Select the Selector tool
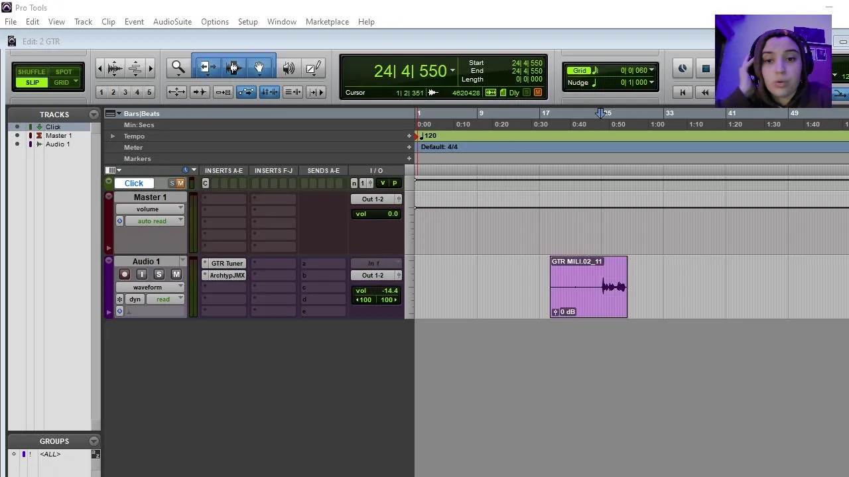The image size is (849, 477). pos(233,68)
